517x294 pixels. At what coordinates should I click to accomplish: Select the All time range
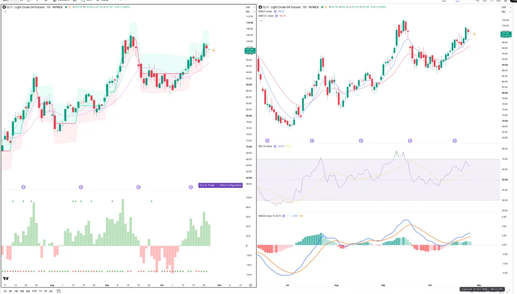[x=51, y=291]
